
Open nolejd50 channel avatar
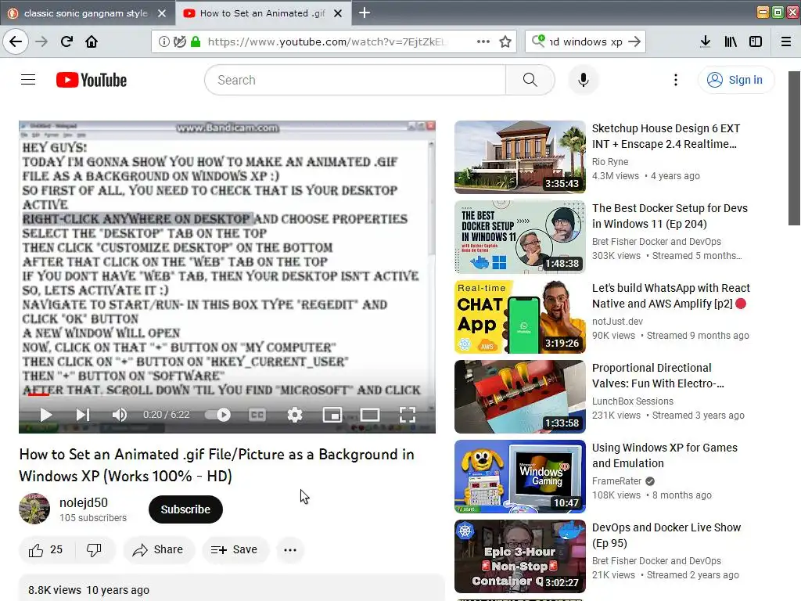pos(34,509)
